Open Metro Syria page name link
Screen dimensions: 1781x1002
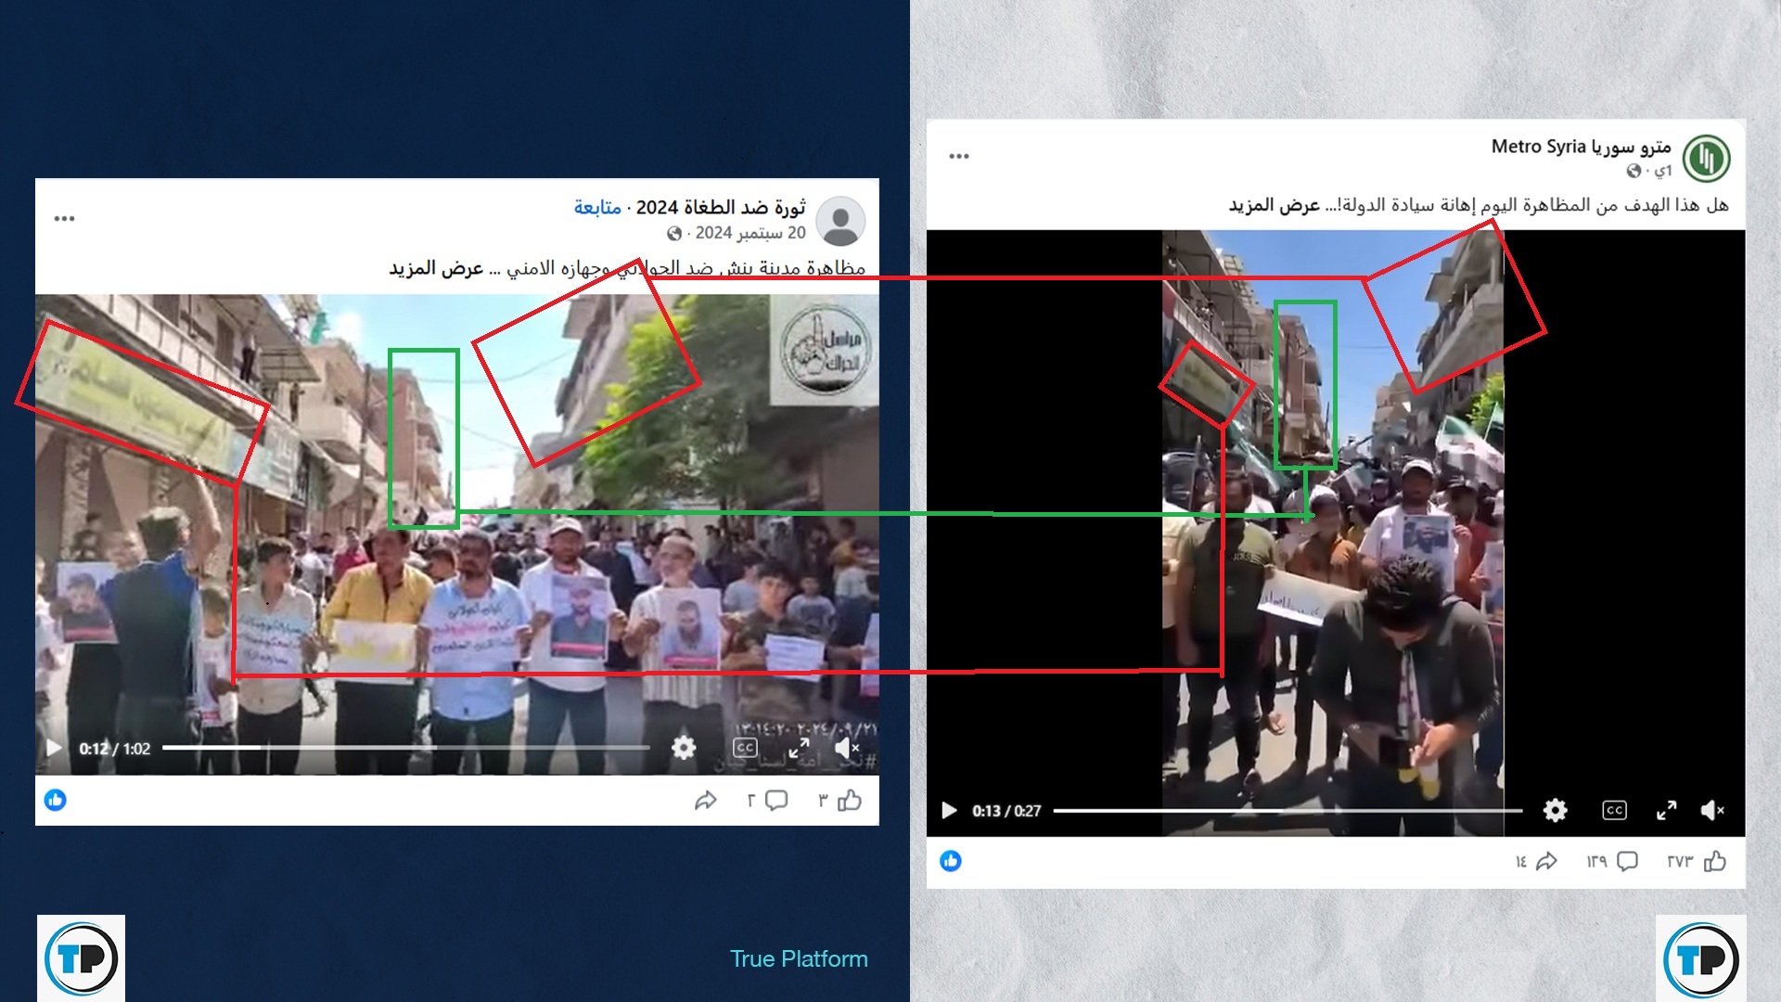(x=1581, y=147)
